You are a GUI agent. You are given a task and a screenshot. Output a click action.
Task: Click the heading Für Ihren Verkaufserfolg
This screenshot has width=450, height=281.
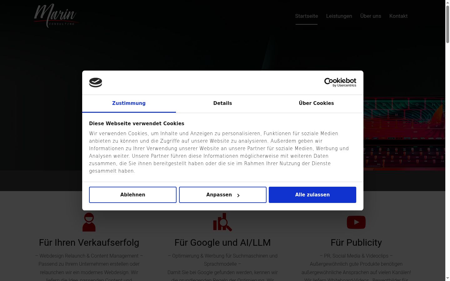click(89, 243)
